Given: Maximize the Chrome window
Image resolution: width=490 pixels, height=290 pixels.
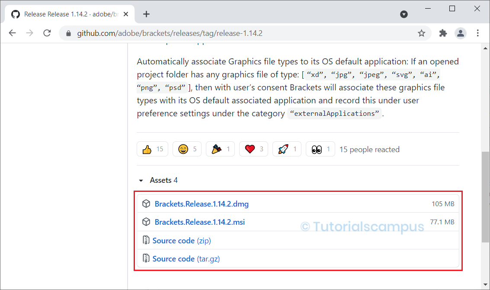Looking at the screenshot, I should click(x=452, y=9).
